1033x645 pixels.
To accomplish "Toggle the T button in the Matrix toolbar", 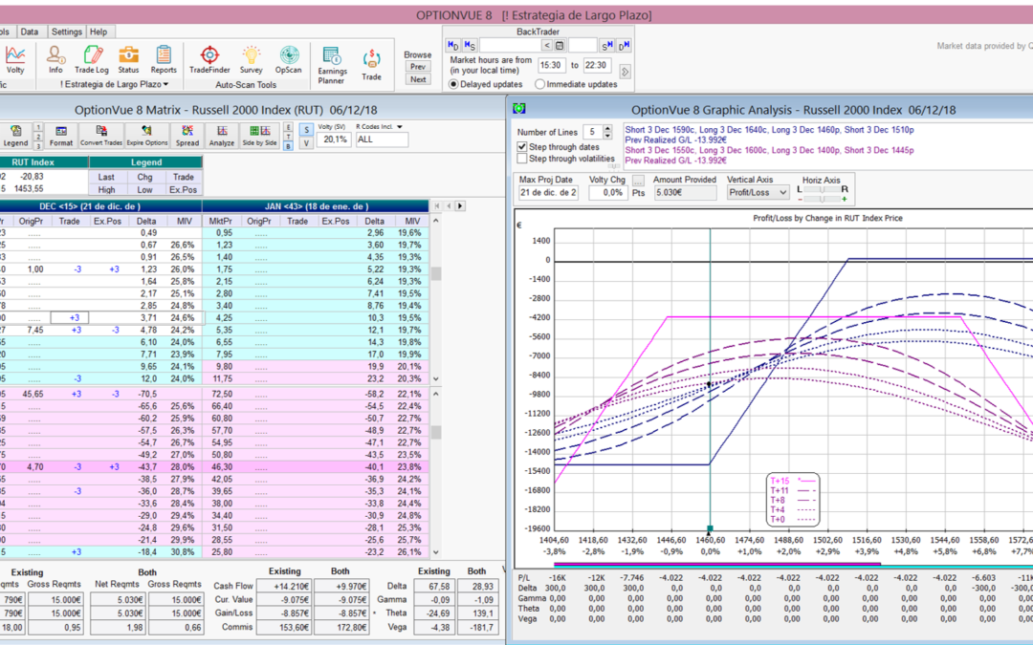I will (289, 137).
